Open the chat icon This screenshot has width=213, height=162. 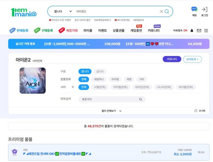tap(194, 9)
